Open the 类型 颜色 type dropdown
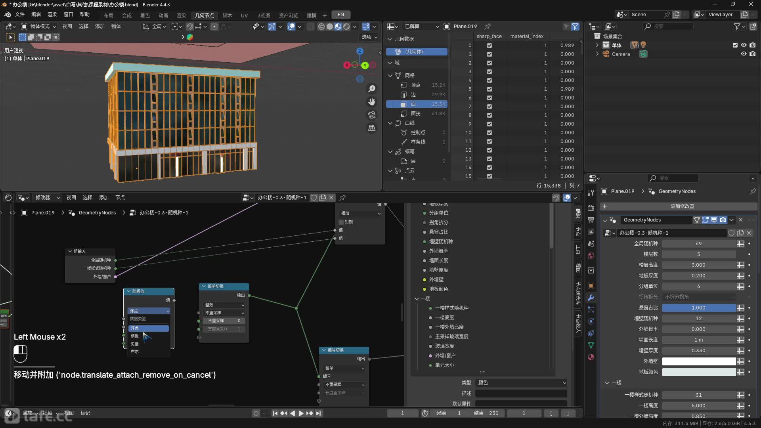Screen dimensions: 761x428 522,383
